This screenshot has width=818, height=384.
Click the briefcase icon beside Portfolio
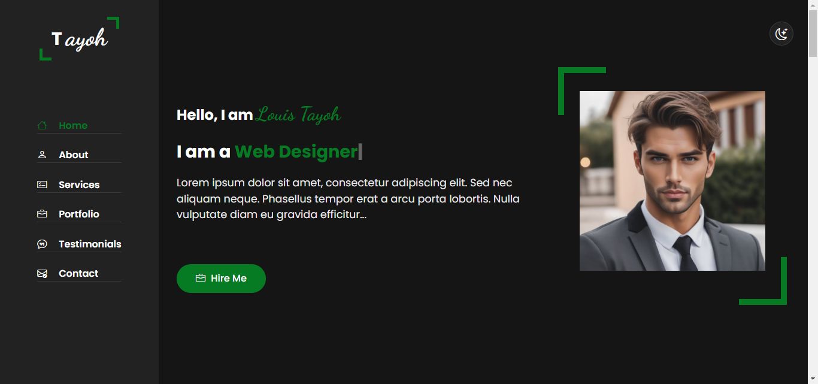[42, 214]
